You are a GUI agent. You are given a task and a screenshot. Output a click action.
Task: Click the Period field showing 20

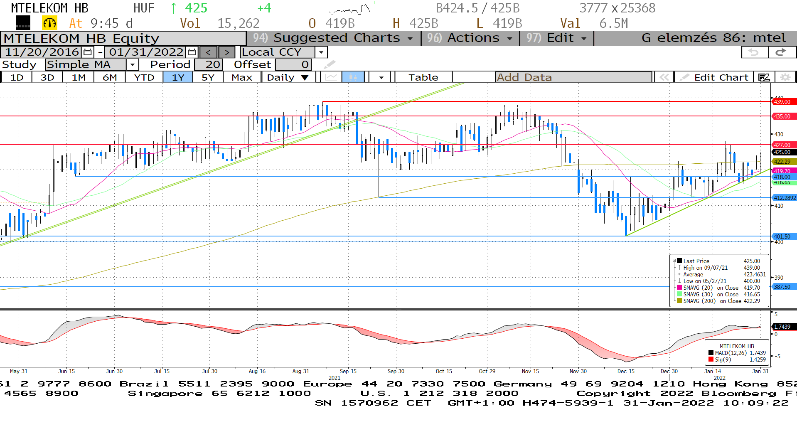(x=209, y=64)
